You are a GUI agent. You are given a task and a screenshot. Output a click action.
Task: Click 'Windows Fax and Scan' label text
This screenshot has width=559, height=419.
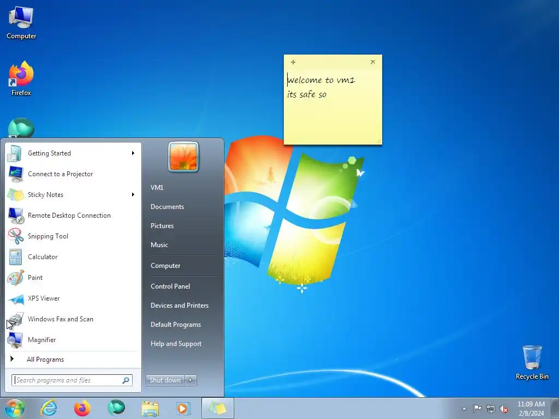point(60,319)
